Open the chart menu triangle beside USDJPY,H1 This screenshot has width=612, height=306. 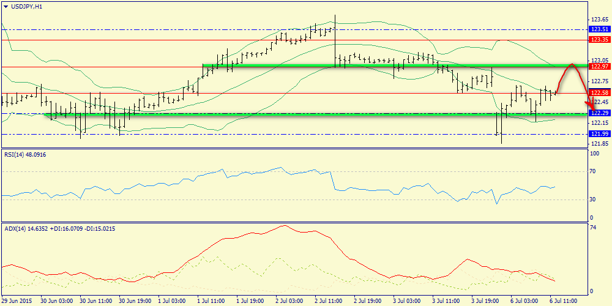(6, 6)
